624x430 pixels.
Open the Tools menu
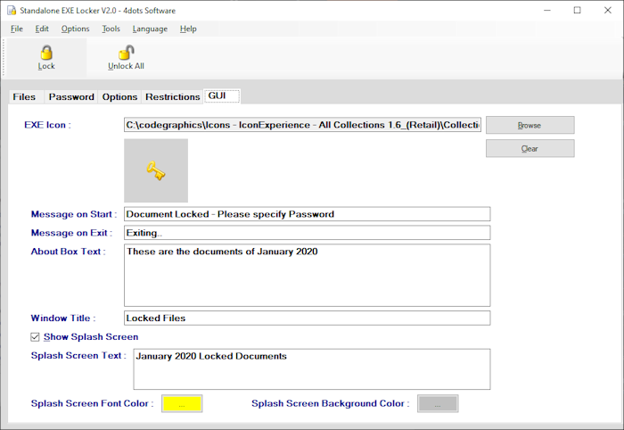click(111, 29)
